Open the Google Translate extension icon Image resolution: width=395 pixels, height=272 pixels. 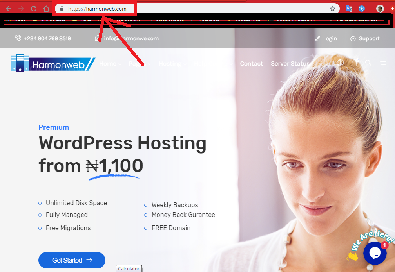coord(349,9)
